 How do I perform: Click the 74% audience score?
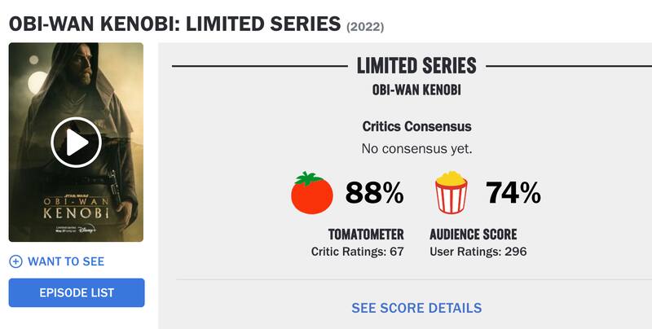(x=513, y=193)
